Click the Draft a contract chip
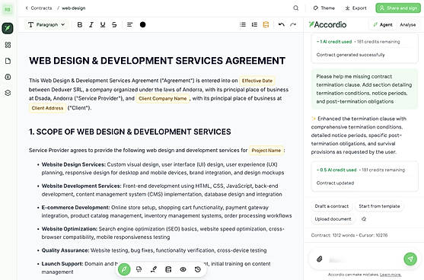 (x=332, y=206)
